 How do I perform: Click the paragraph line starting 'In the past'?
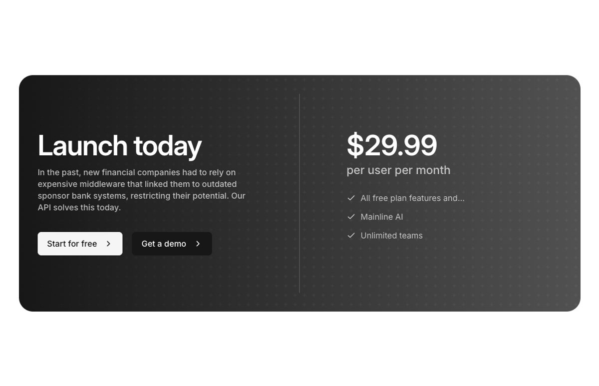pyautogui.click(x=137, y=172)
